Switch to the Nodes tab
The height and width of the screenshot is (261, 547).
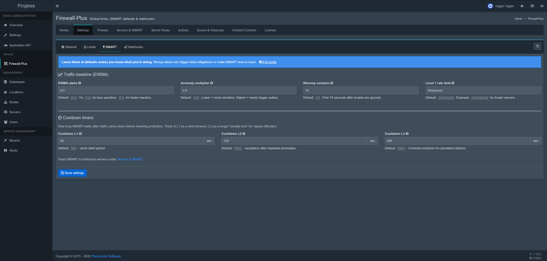click(x=64, y=30)
